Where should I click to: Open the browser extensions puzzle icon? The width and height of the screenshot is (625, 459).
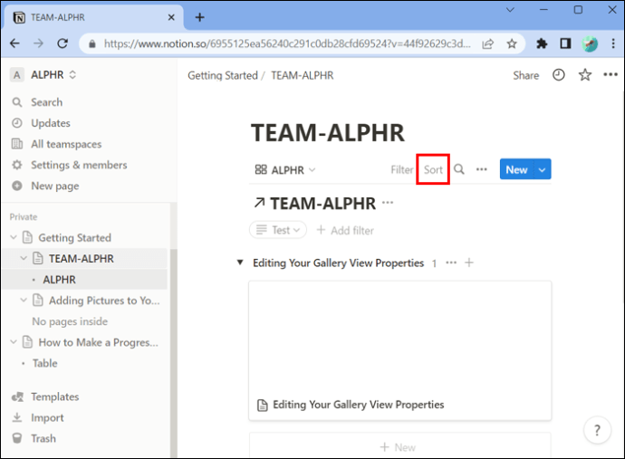click(542, 43)
